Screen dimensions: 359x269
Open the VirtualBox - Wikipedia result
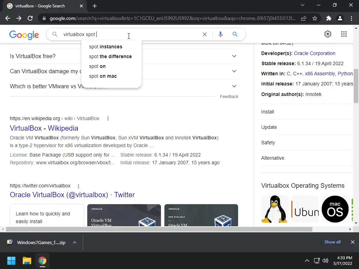(44, 128)
